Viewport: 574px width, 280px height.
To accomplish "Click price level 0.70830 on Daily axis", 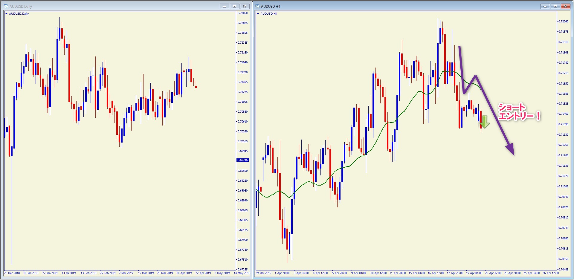I will click(243, 112).
